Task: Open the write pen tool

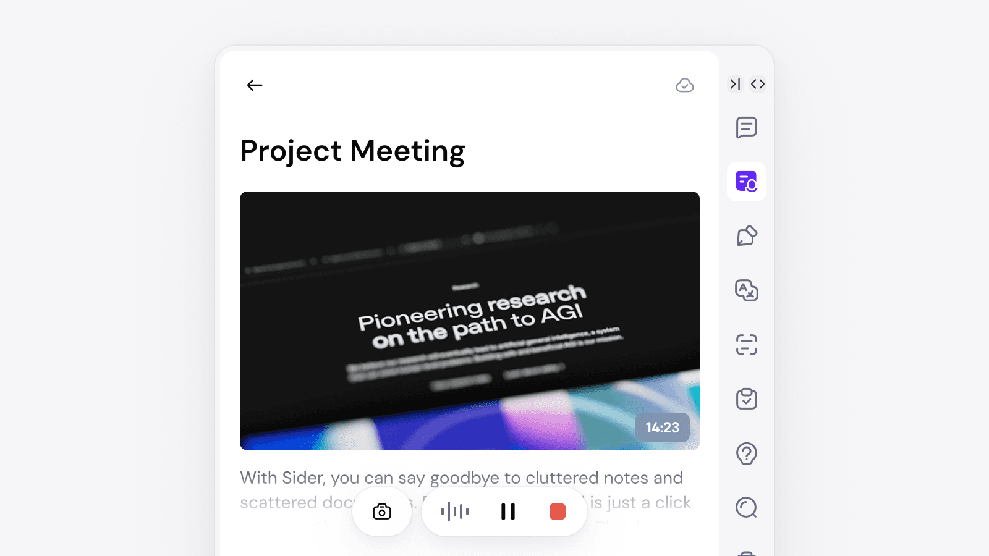Action: tap(747, 236)
